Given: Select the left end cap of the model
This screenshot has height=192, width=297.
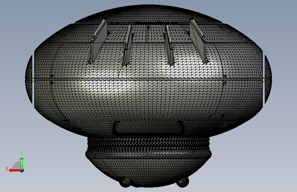Looking at the screenshot, I should 29,79.
